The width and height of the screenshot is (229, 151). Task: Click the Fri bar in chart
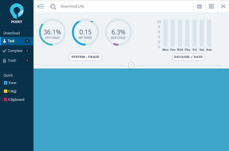(195, 33)
